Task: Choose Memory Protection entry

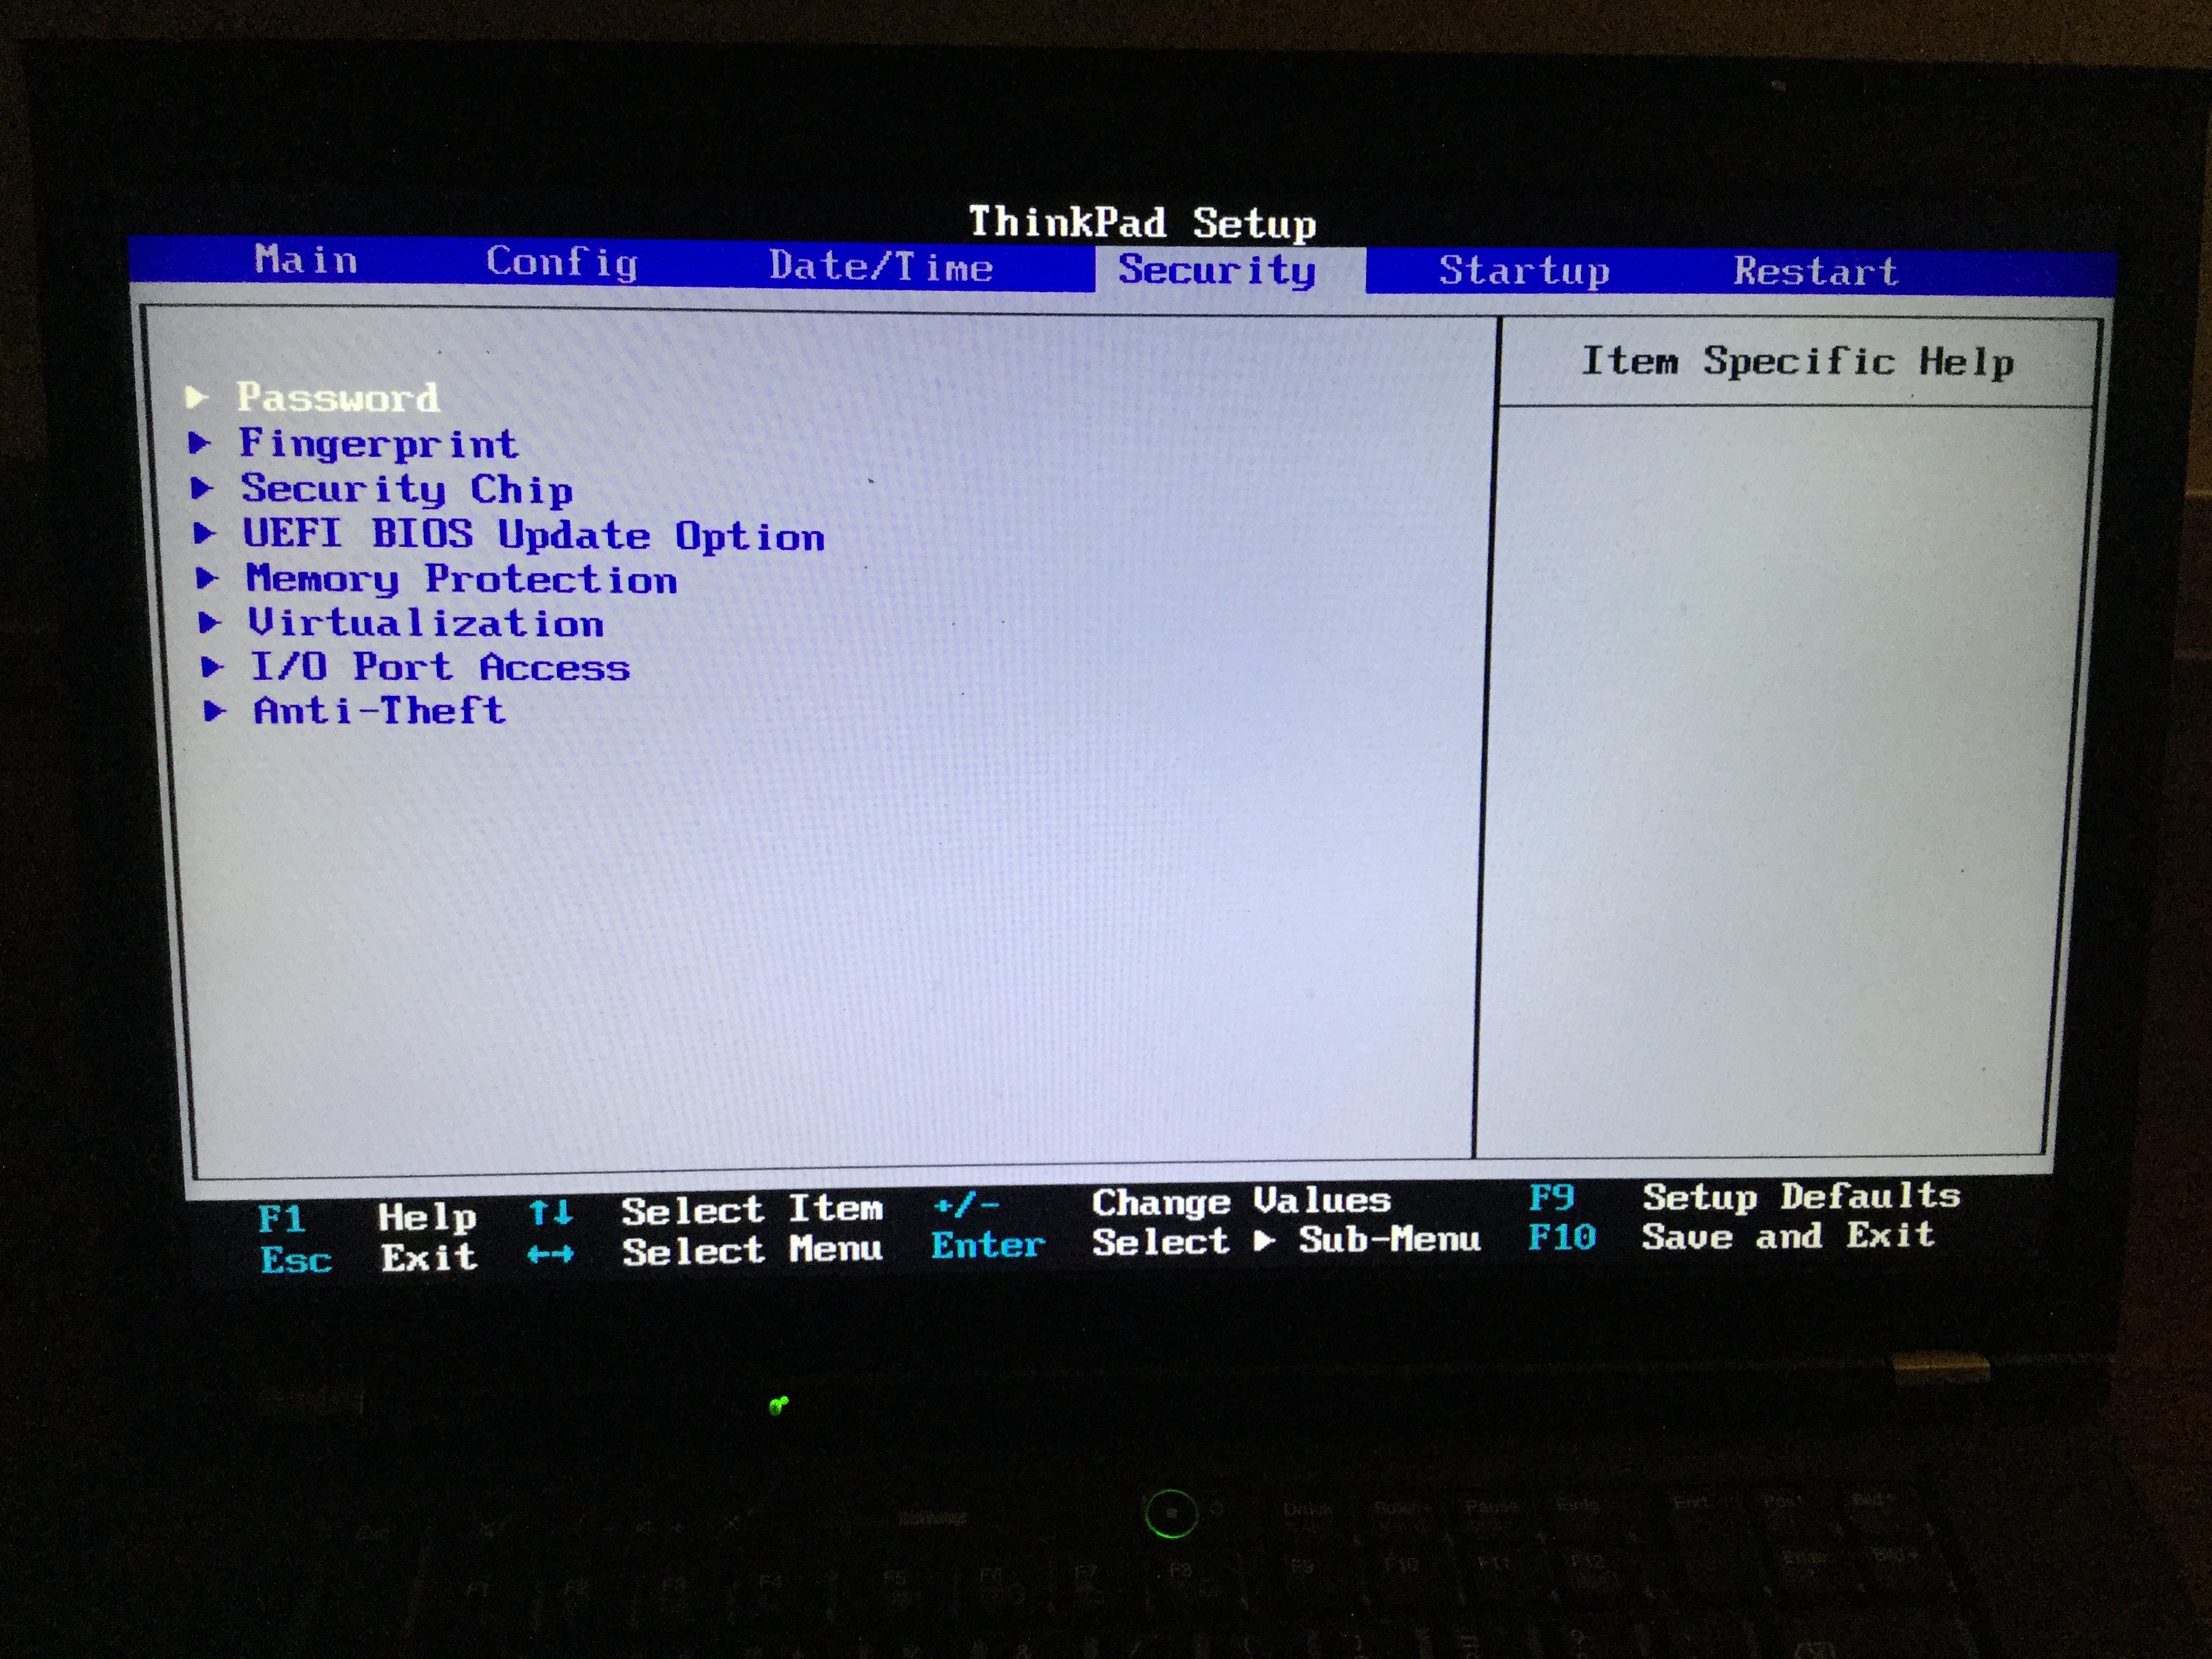Action: coord(461,579)
